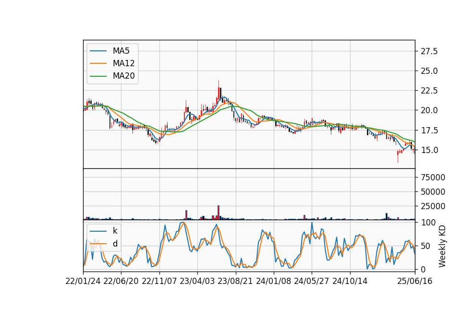461x331 pixels.
Task: Click the 50000 volume axis label
Action: point(433,192)
